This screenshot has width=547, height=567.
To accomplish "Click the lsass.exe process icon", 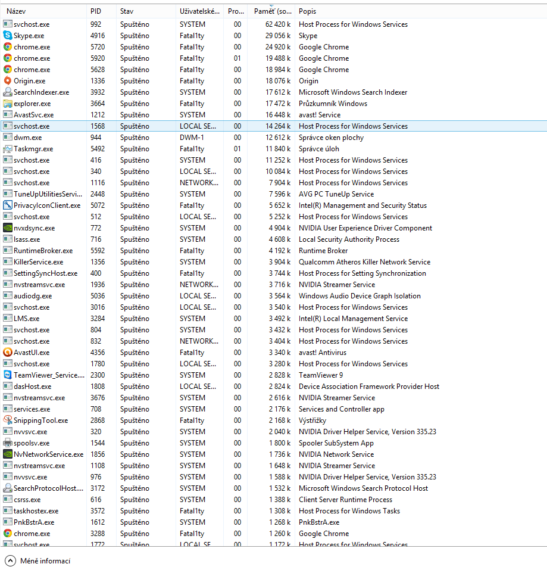I will [8, 239].
